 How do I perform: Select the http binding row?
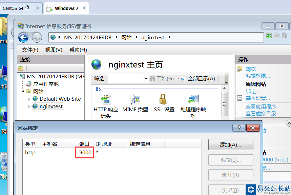pyautogui.click(x=112, y=153)
